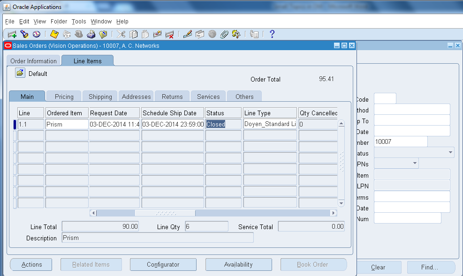The width and height of the screenshot is (463, 276).
Task: Click the order number field showing 10007
Action: 401,142
